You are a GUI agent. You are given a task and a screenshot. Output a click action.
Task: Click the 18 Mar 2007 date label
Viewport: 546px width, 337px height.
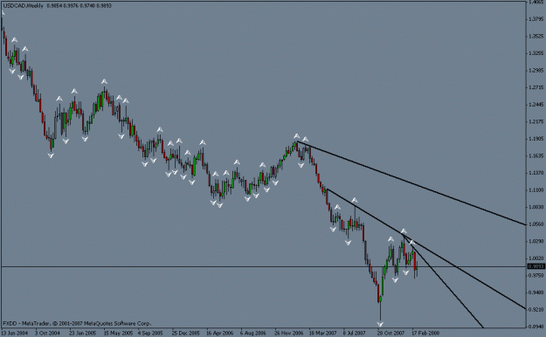322,333
